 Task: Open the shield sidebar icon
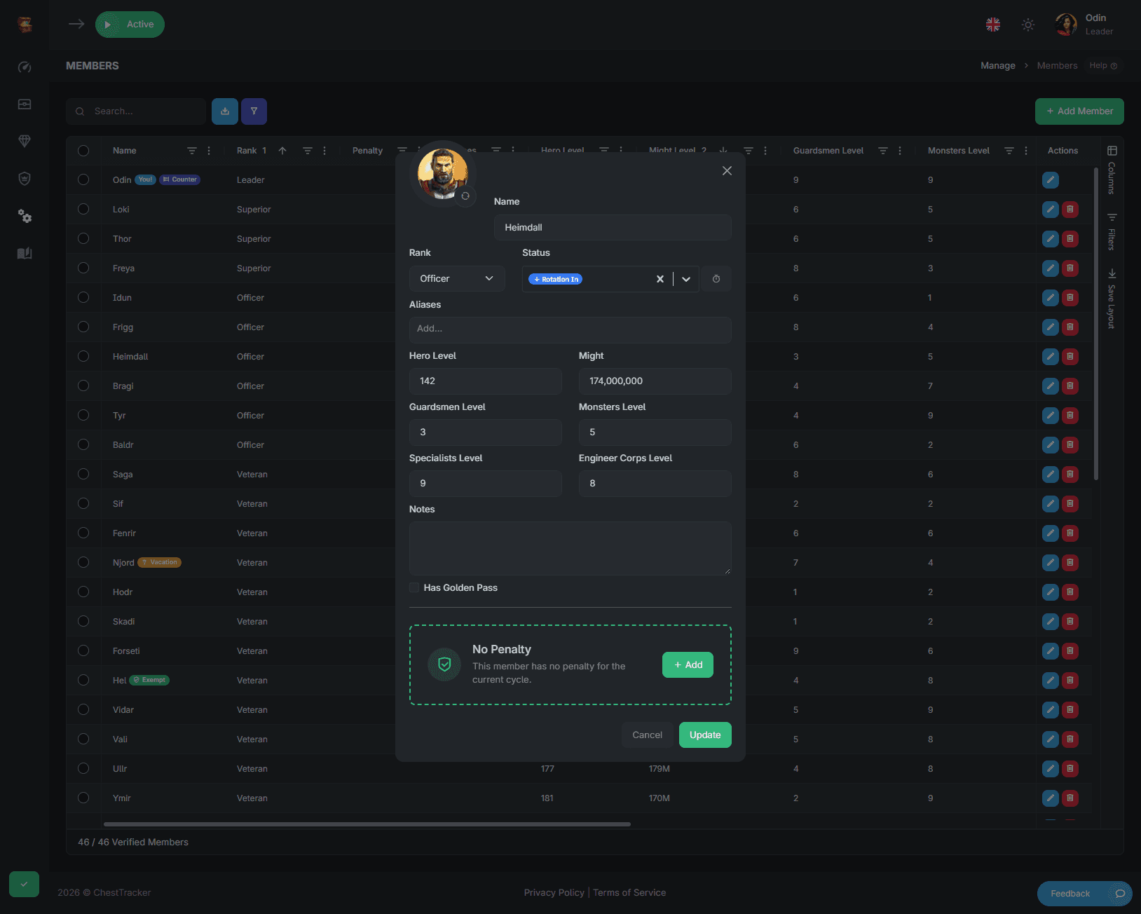(25, 179)
